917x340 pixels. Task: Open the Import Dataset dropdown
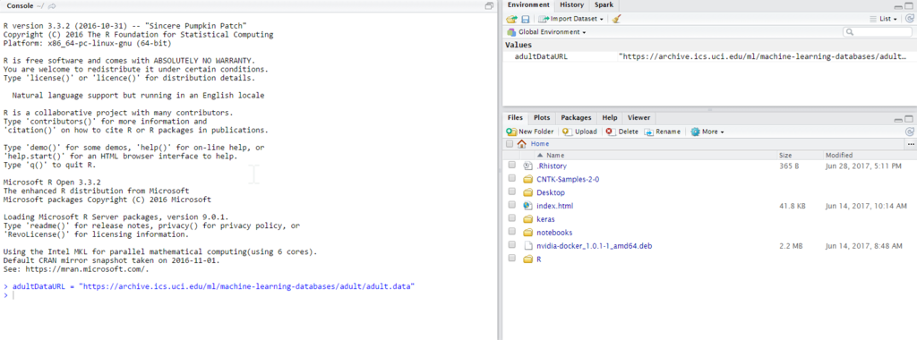570,19
